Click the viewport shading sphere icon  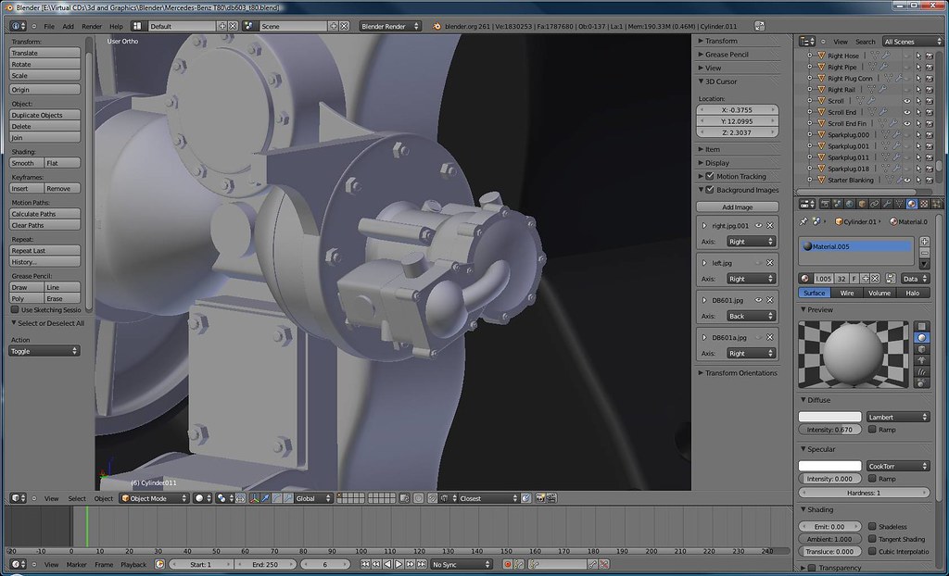click(x=199, y=498)
